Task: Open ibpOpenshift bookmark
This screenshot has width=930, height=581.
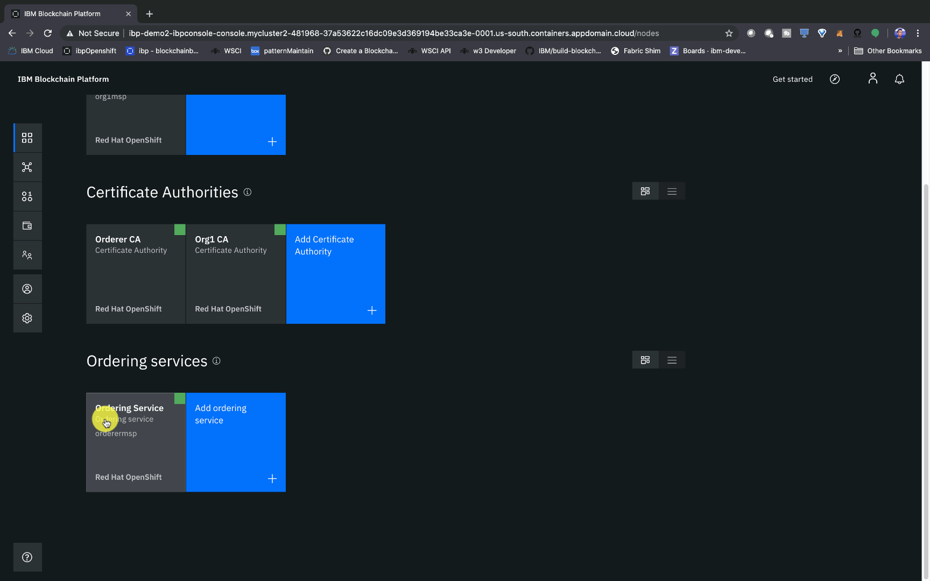Action: click(90, 51)
